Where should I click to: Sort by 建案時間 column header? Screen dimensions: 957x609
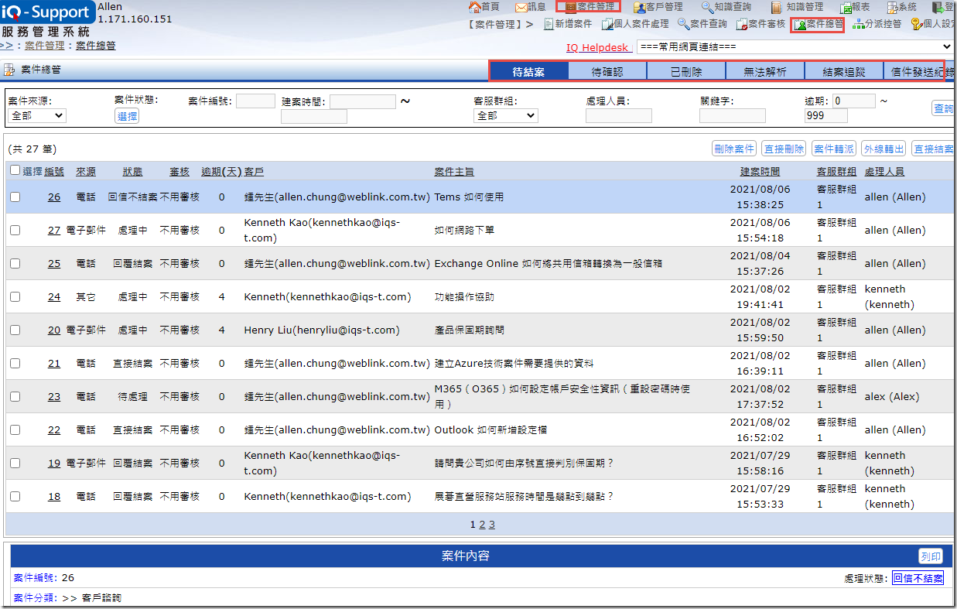[760, 171]
